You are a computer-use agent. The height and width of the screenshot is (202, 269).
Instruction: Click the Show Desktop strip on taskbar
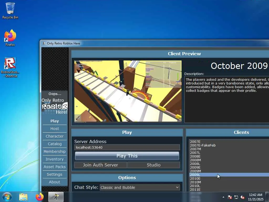click(x=267, y=197)
